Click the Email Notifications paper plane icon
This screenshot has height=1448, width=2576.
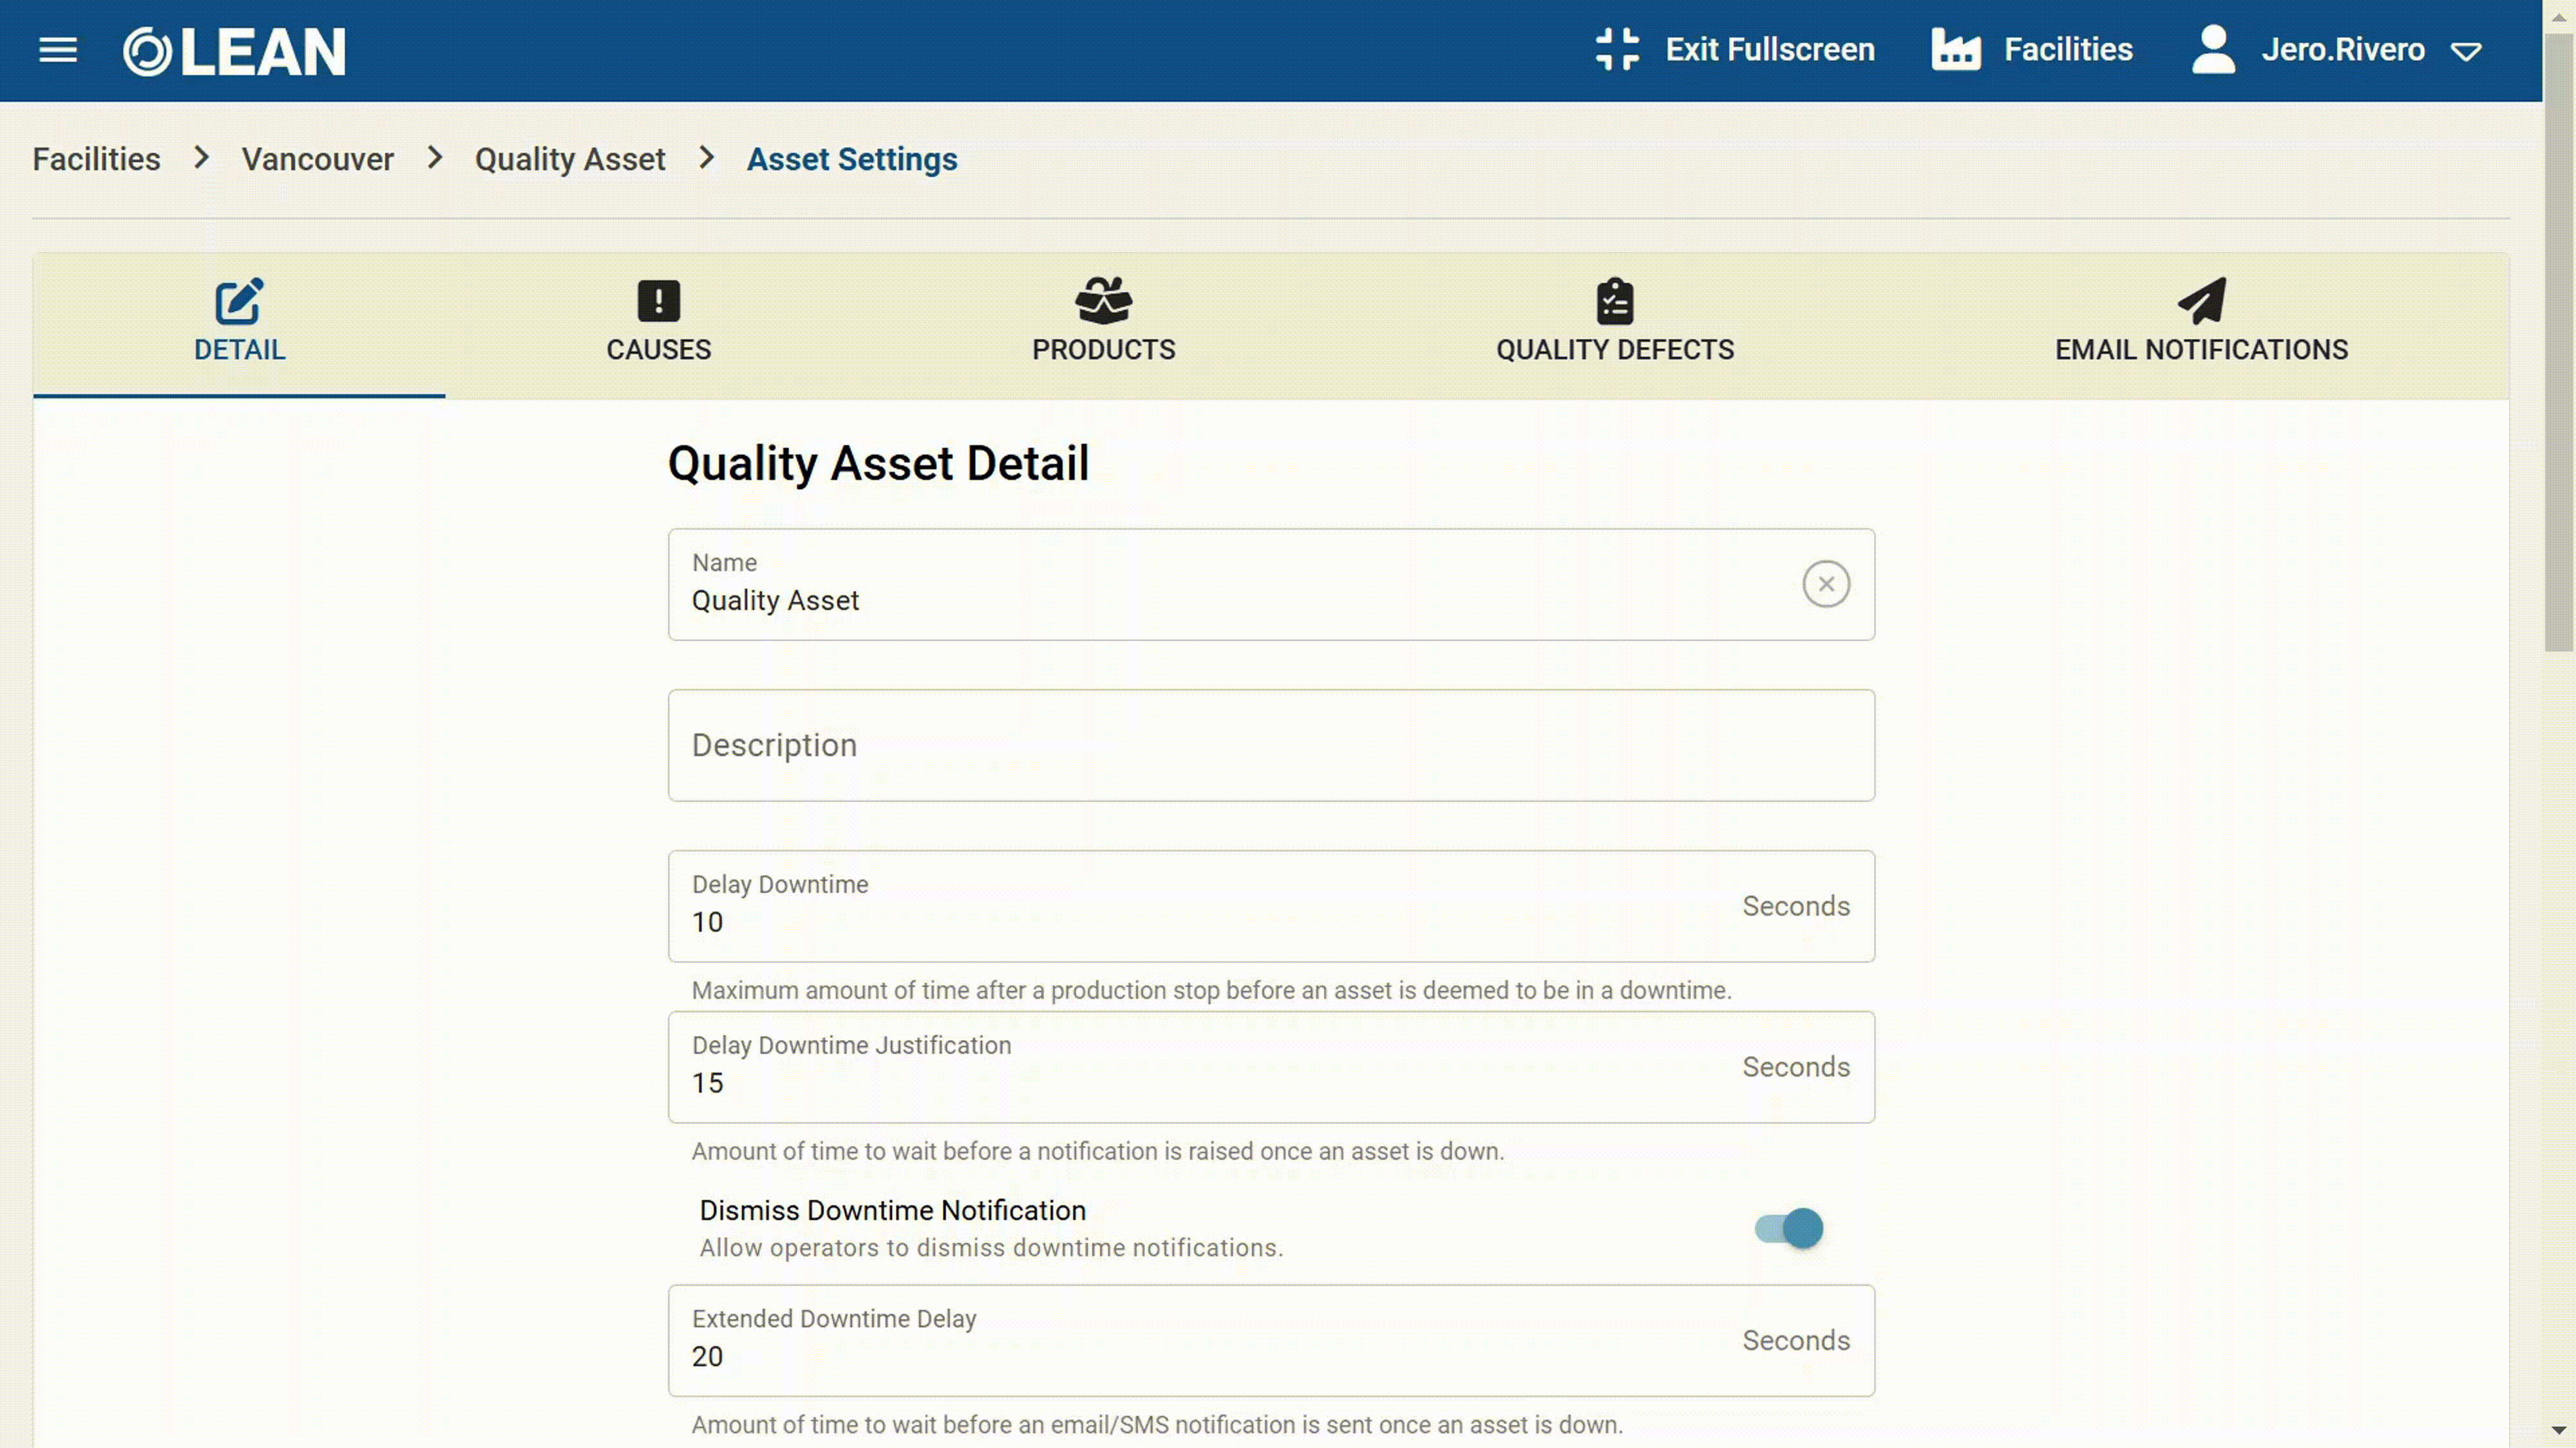[x=2201, y=301]
